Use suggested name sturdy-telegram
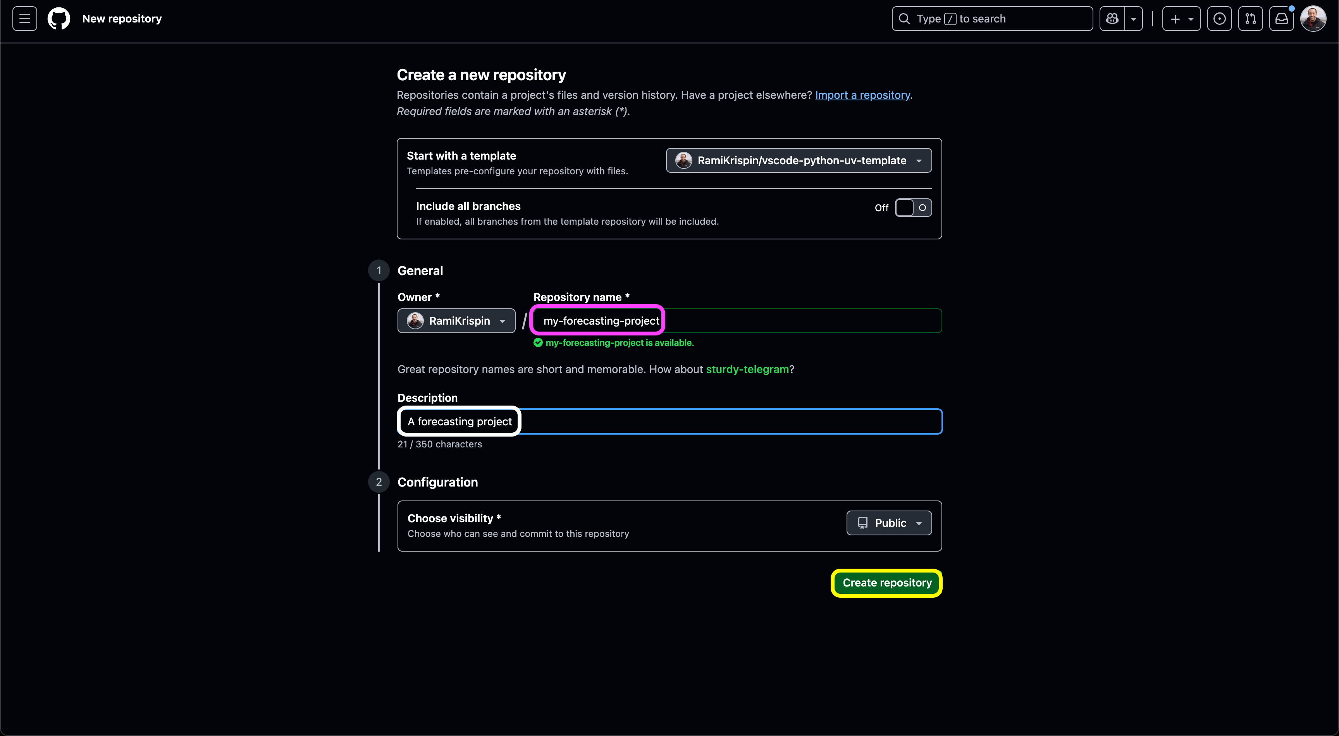Image resolution: width=1339 pixels, height=736 pixels. coord(747,369)
